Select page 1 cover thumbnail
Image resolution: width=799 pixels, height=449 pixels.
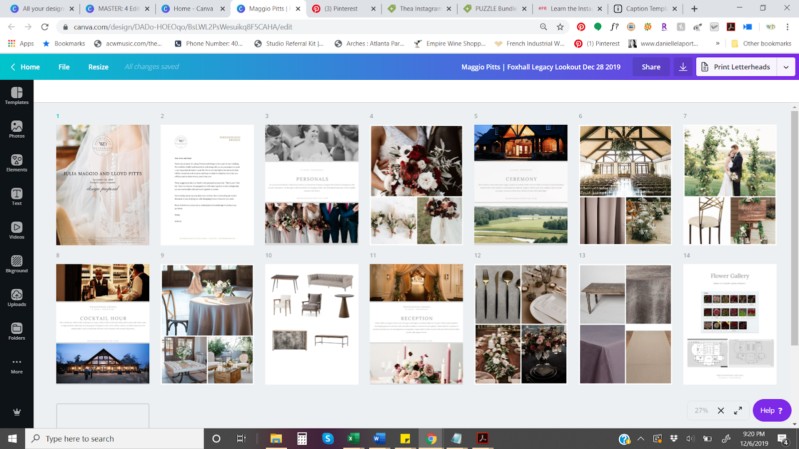click(102, 185)
